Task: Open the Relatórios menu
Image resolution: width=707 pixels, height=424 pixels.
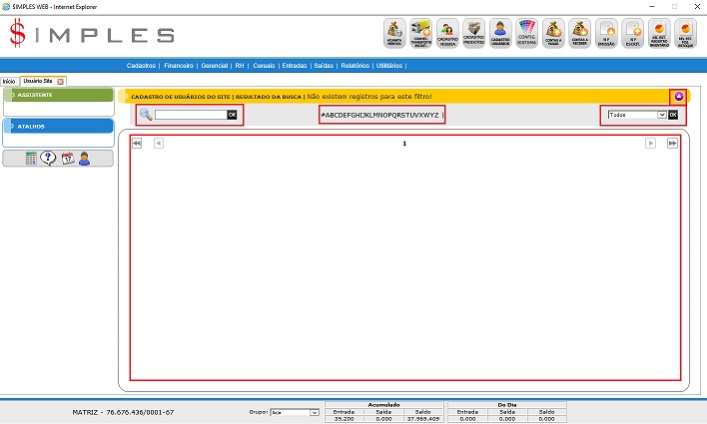Action: pos(354,64)
